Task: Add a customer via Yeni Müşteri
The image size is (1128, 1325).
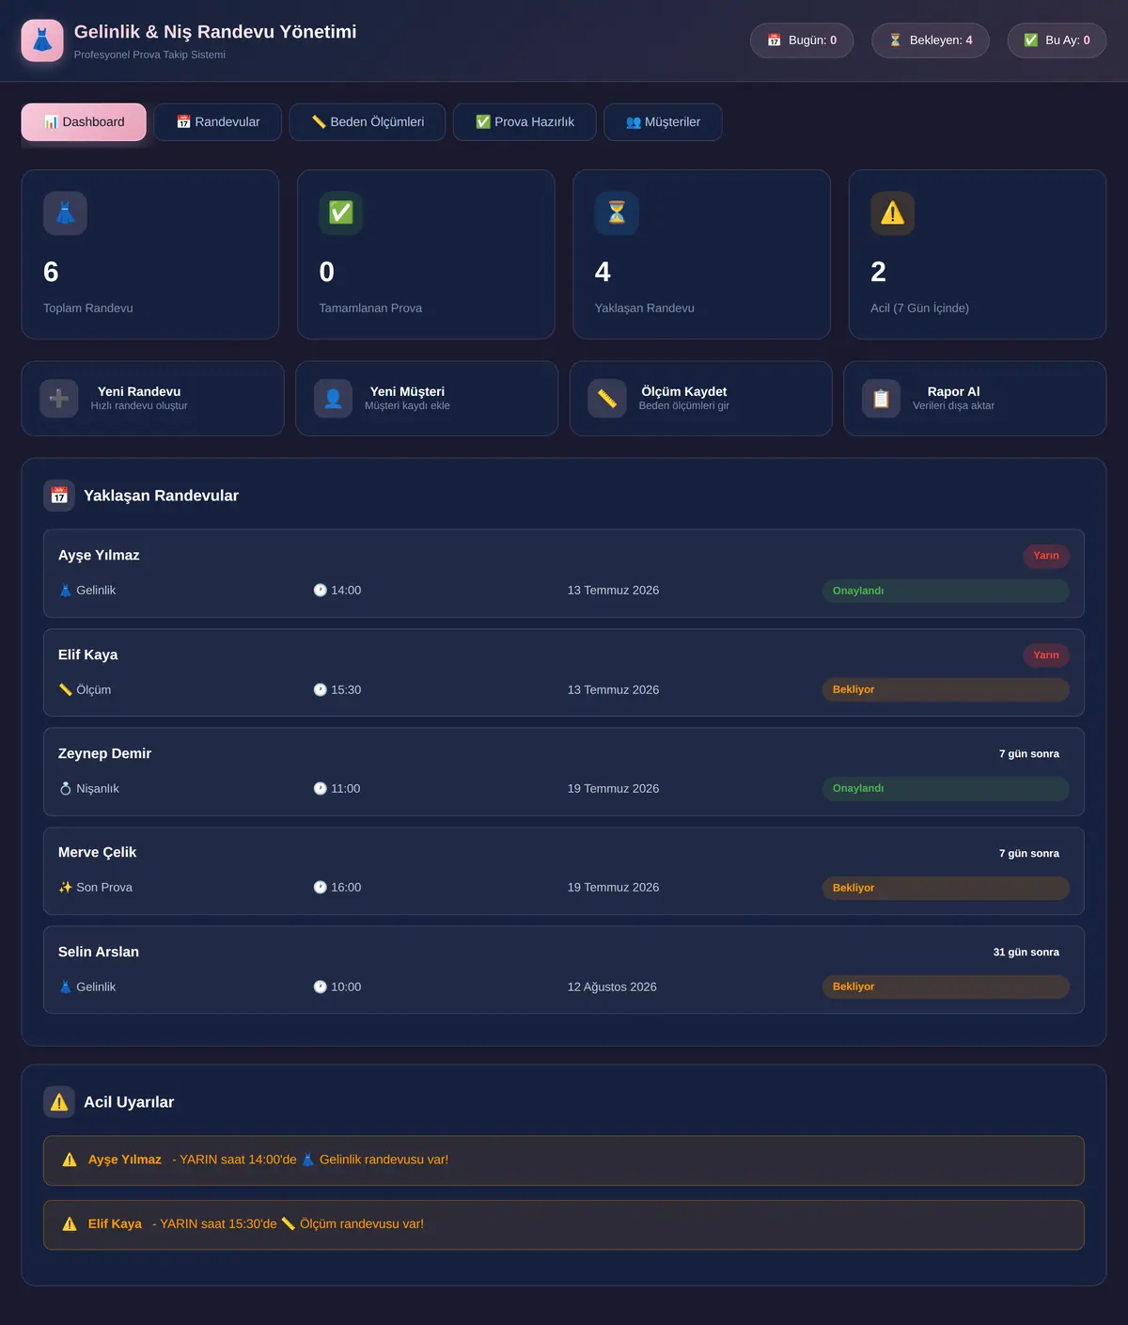Action: [x=427, y=399]
